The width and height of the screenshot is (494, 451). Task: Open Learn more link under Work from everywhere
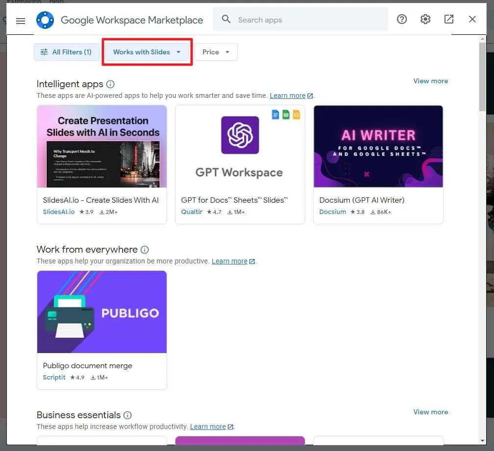[229, 261]
